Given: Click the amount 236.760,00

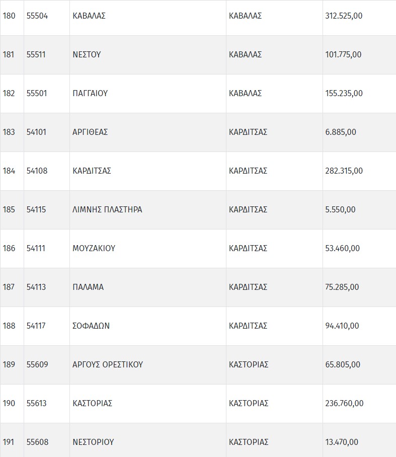Looking at the screenshot, I should (344, 403).
